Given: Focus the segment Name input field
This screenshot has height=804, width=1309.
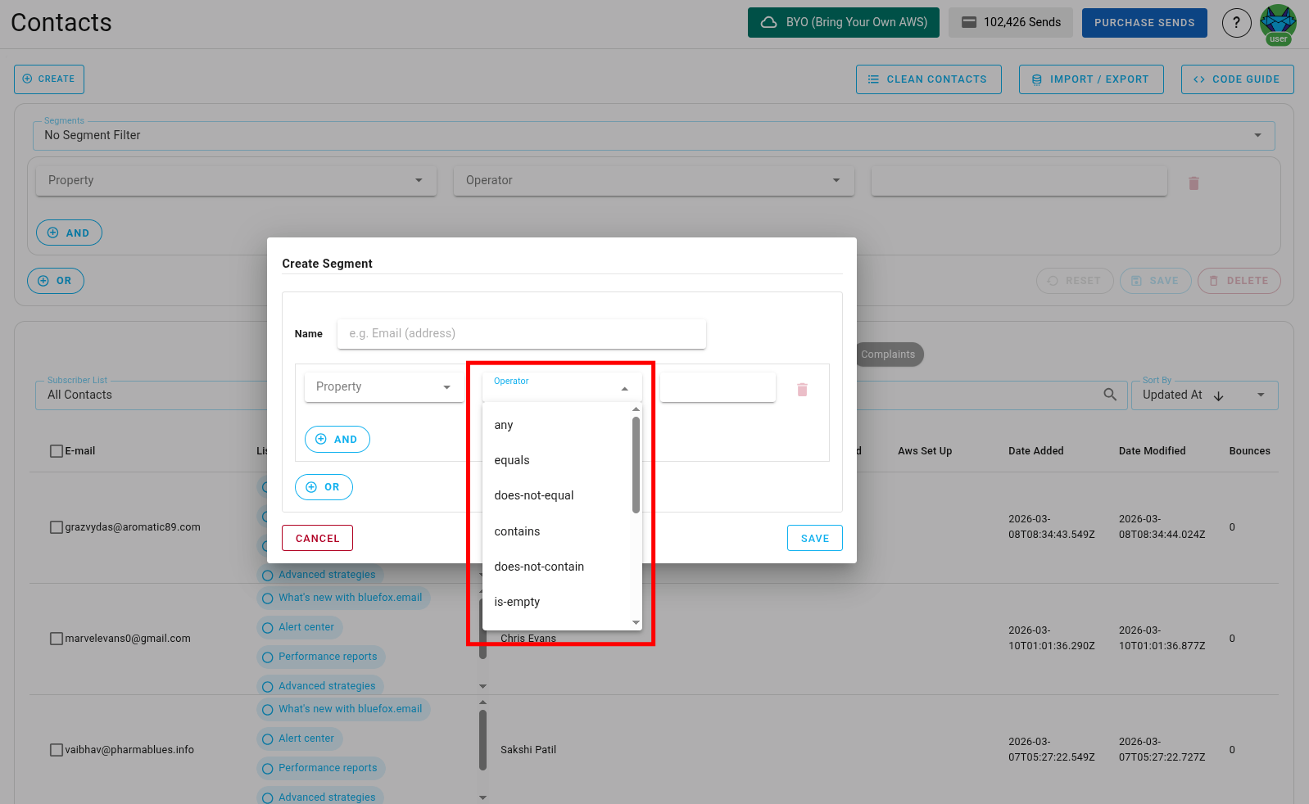Looking at the screenshot, I should coord(521,333).
